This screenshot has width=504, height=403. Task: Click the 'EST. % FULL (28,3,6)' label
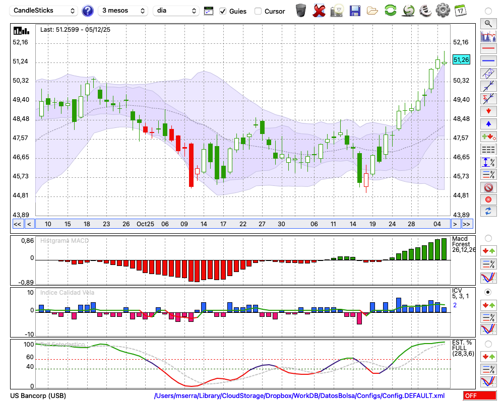(463, 348)
